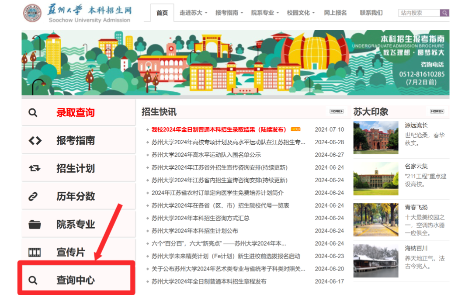Open 苏州大学2024年本科招生计划公布 link
Image resolution: width=472 pixels, height=295 pixels.
[195, 231]
